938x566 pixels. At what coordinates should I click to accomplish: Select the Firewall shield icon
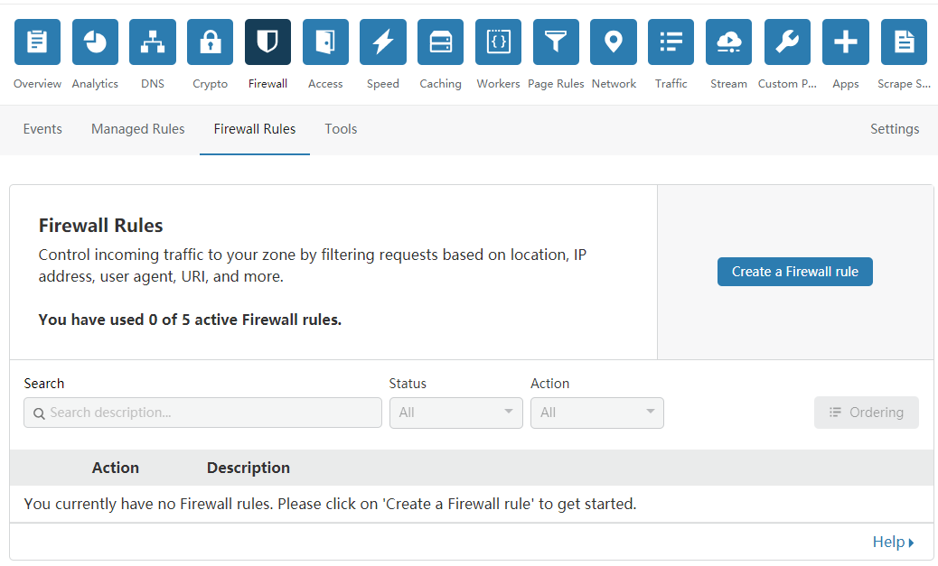pos(268,42)
